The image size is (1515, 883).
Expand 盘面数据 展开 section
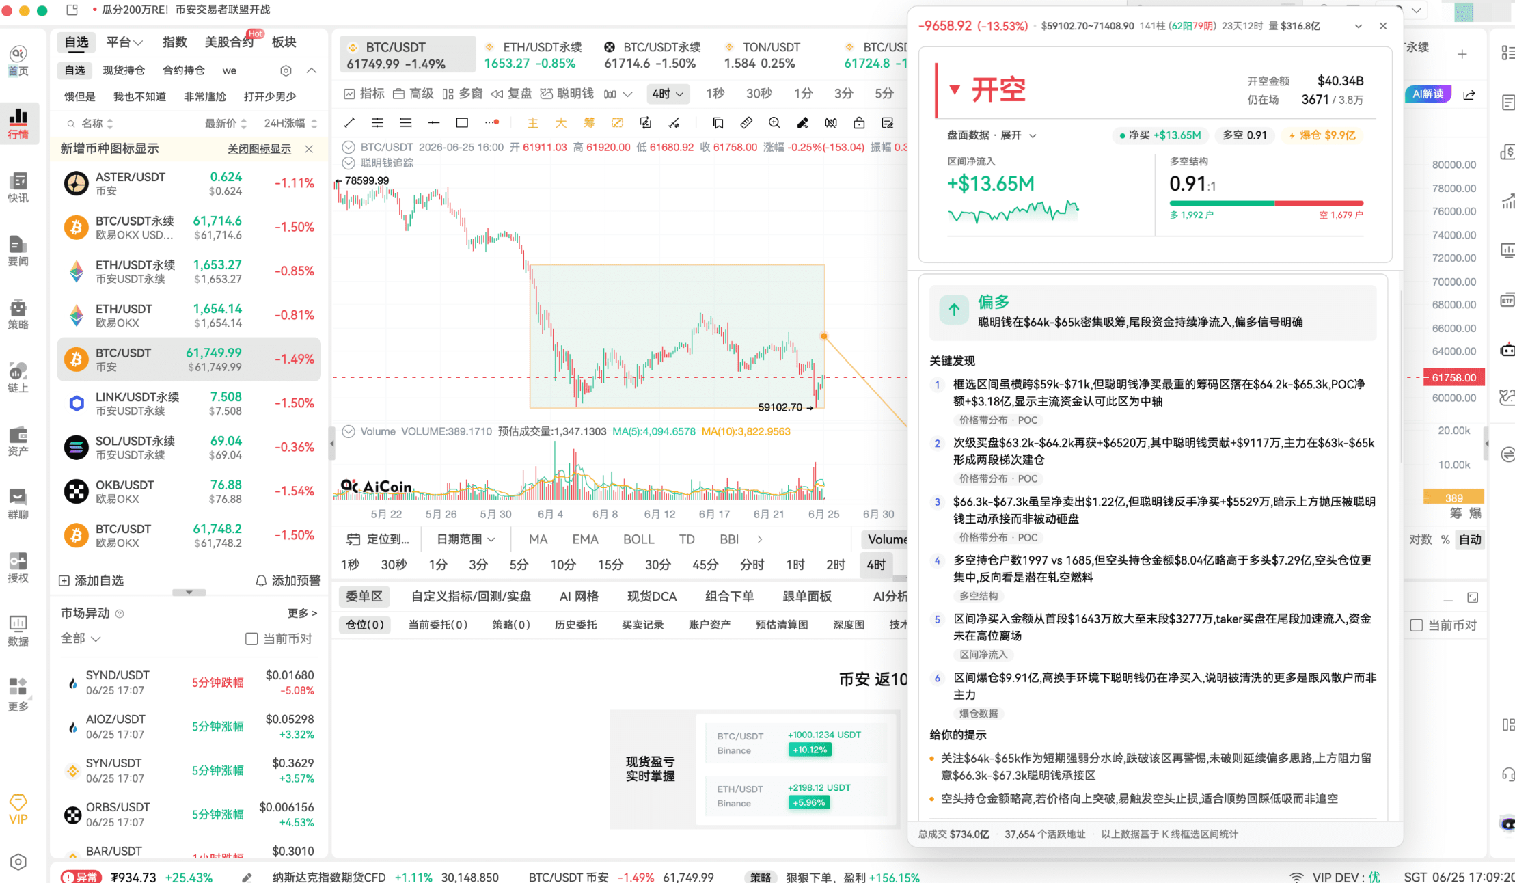point(992,135)
